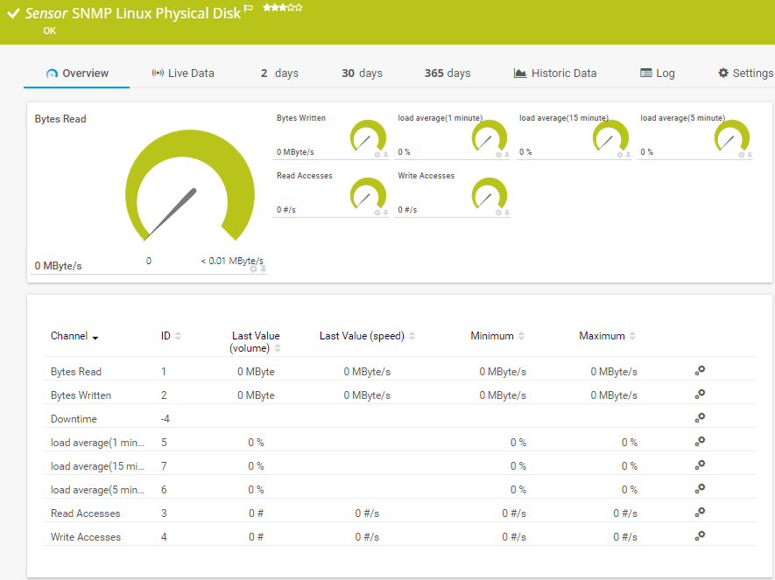Open settings gear for Bytes Read channel row
Screen dimensions: 775x580
click(700, 371)
